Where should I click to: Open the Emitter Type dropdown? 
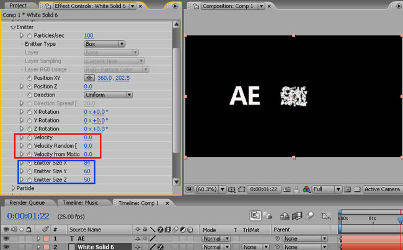(104, 44)
